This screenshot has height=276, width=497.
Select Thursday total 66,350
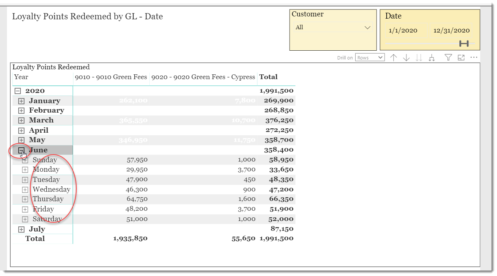coord(281,199)
